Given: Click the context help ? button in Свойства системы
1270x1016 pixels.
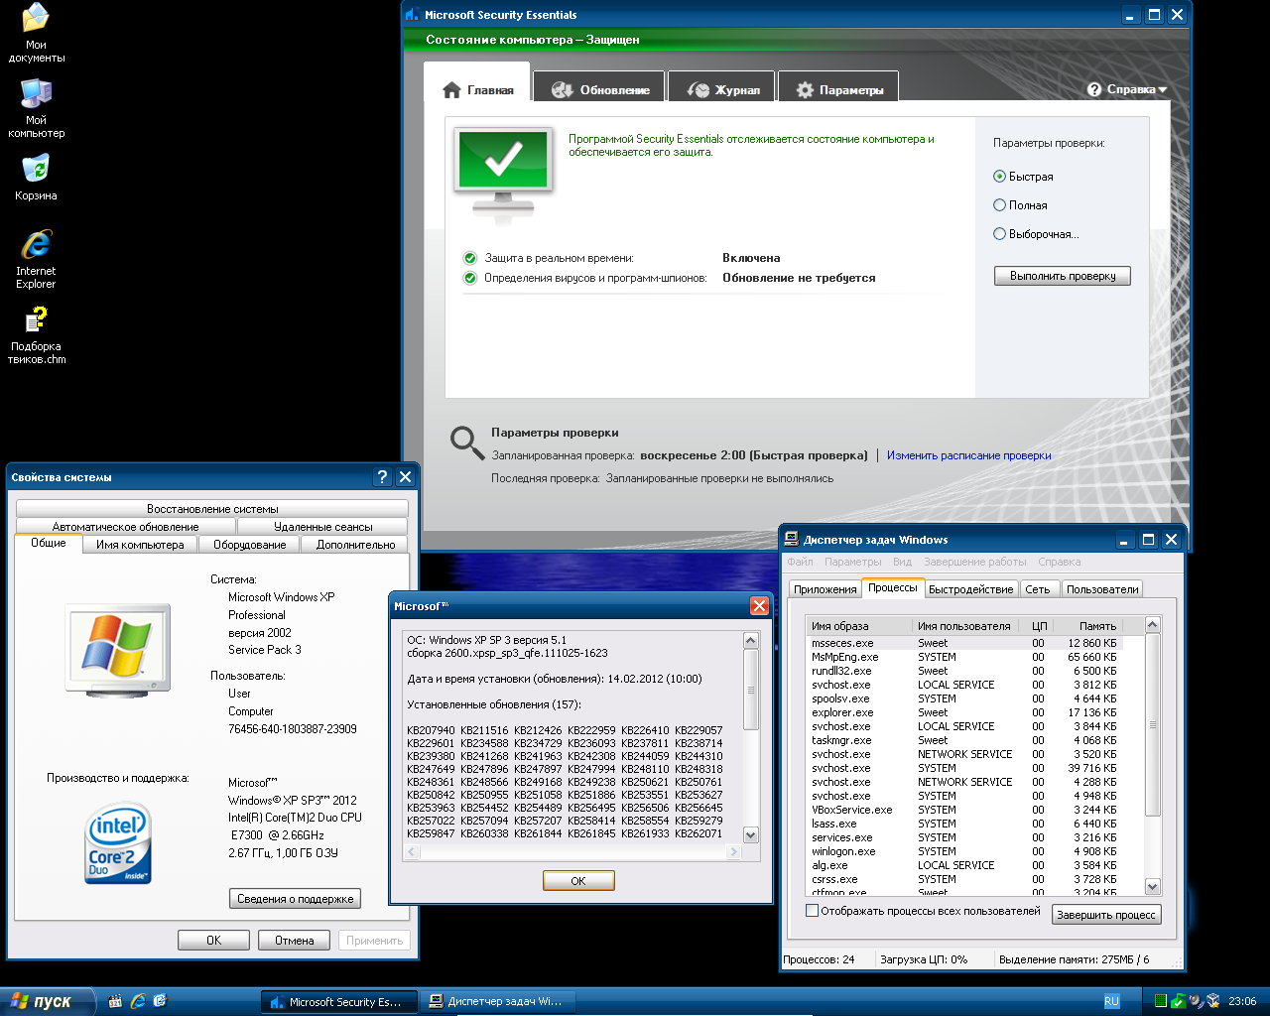Looking at the screenshot, I should pyautogui.click(x=383, y=477).
